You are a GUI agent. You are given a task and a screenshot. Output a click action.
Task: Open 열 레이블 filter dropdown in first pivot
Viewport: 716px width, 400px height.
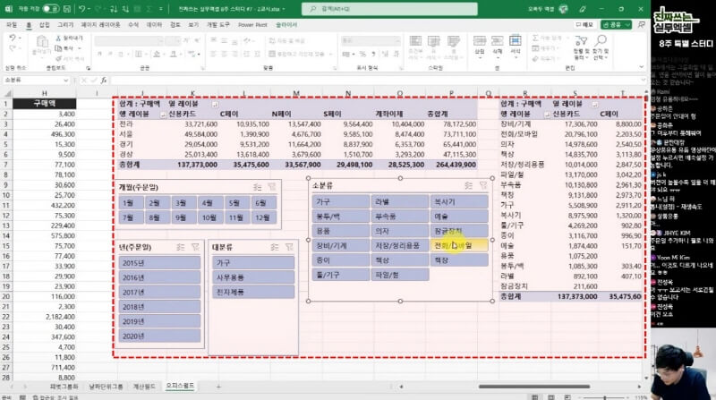(215, 104)
